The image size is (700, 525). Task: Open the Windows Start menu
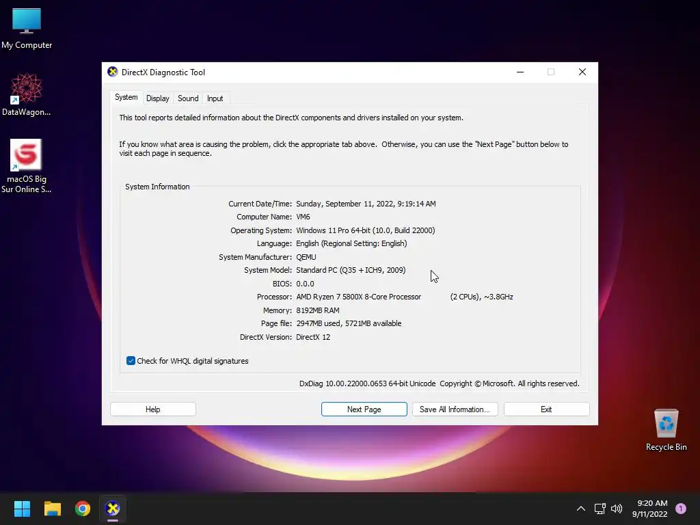coord(22,509)
